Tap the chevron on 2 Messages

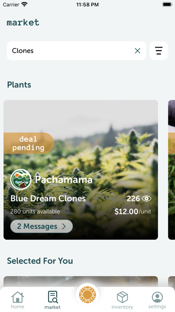pos(64,226)
